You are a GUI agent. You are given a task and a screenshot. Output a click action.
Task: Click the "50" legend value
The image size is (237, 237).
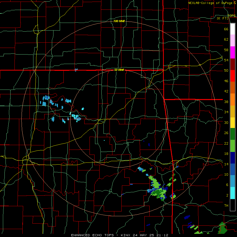pos(226,71)
